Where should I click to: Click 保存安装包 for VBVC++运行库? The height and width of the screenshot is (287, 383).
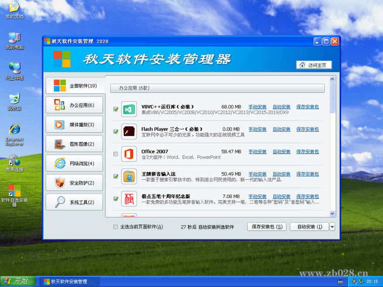(x=308, y=107)
